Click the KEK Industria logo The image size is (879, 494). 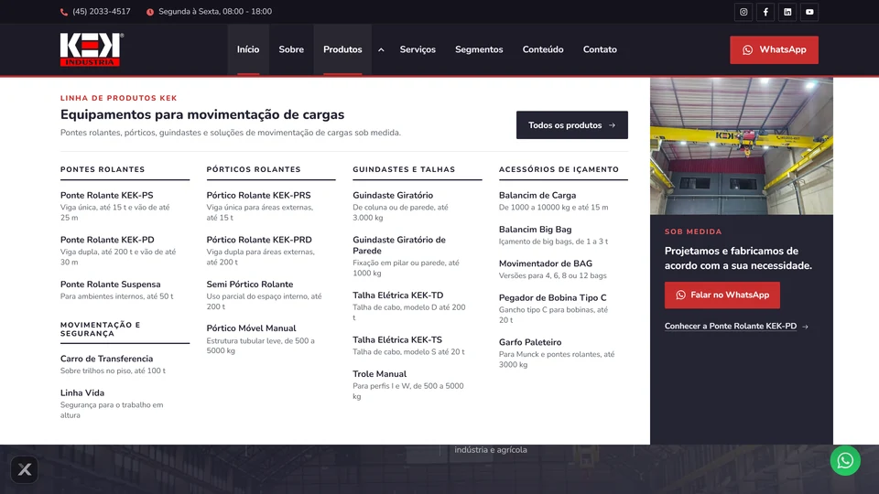[92, 49]
